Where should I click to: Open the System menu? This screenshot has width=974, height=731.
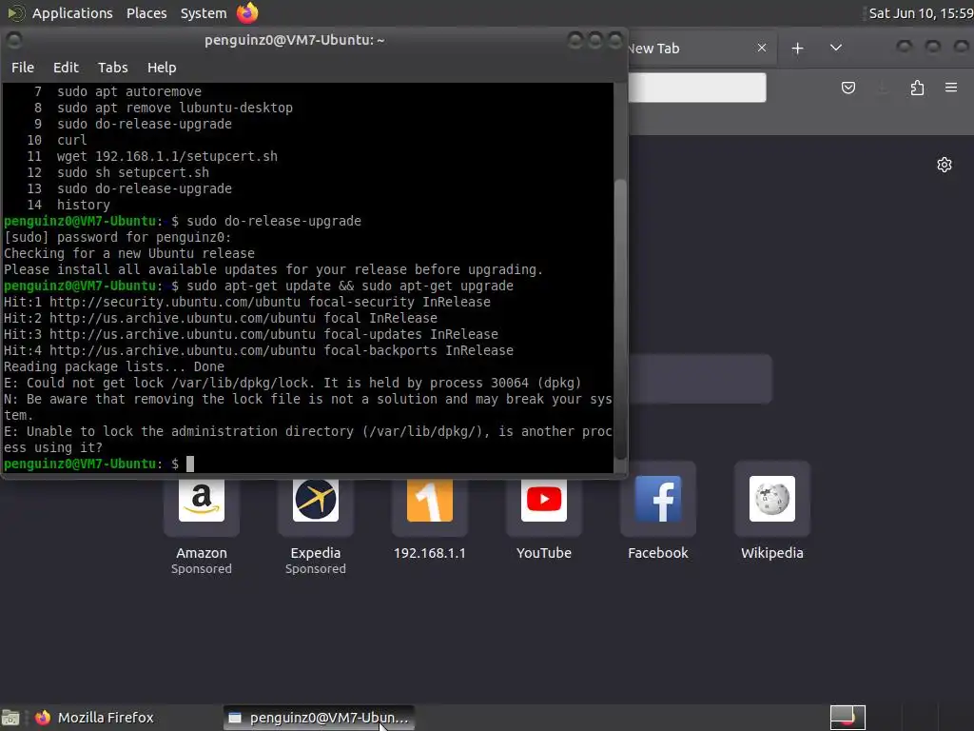coord(204,13)
